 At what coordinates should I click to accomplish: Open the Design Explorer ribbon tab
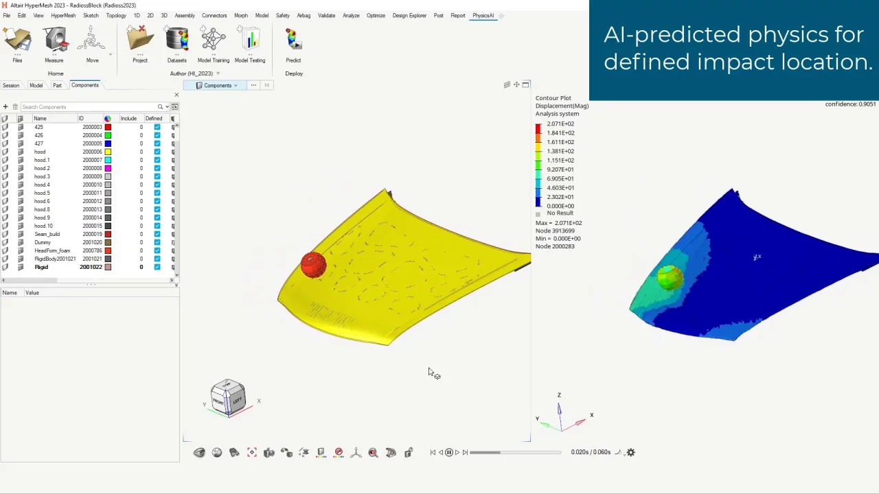click(x=409, y=15)
